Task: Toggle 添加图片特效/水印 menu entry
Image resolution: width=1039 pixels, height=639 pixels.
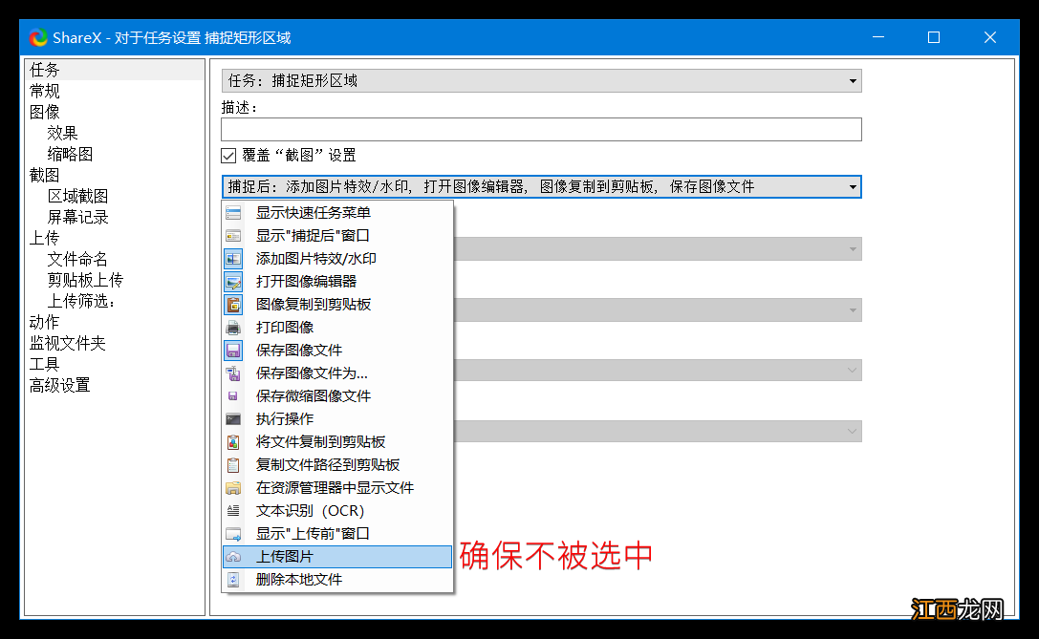Action: pyautogui.click(x=338, y=258)
